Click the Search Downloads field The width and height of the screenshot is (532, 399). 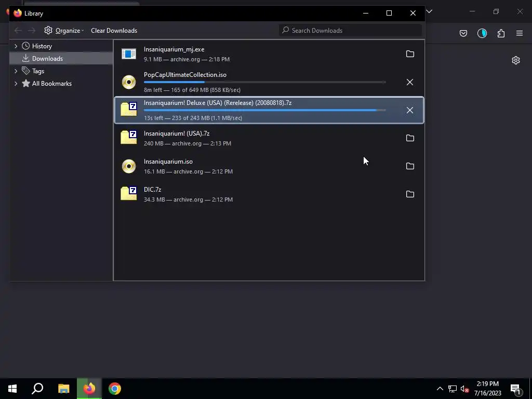tap(351, 31)
